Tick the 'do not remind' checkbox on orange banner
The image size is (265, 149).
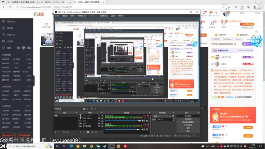tap(212, 109)
